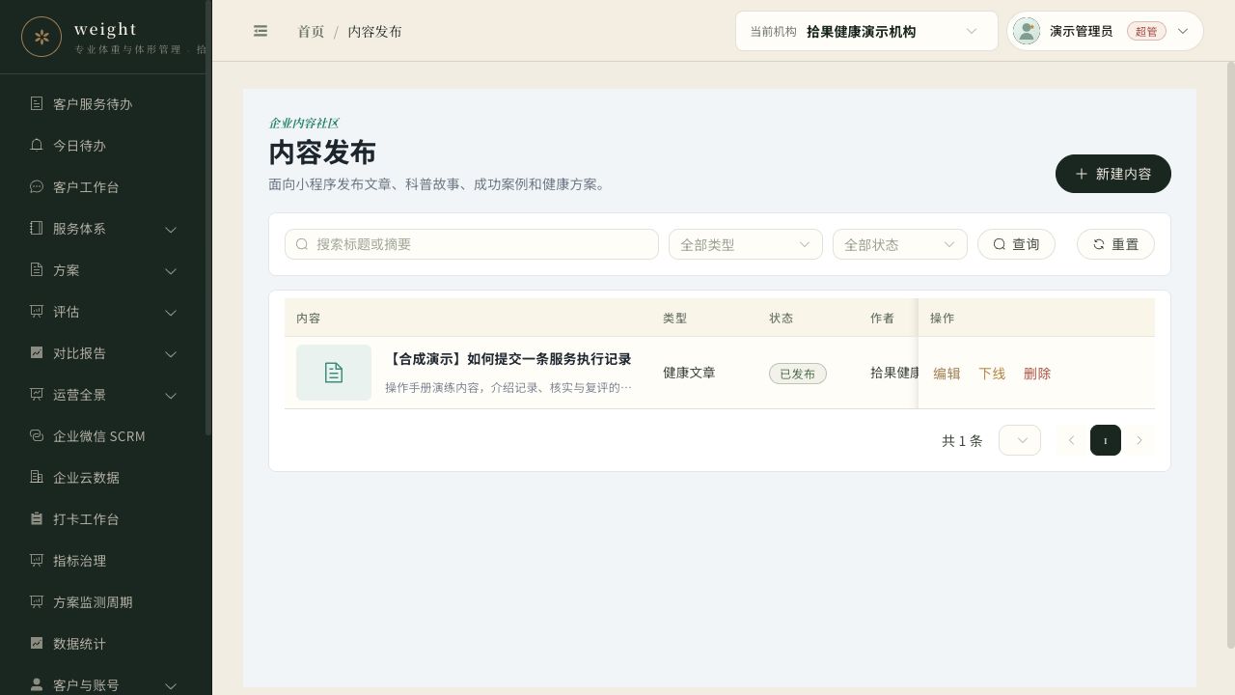The height and width of the screenshot is (695, 1235).
Task: Click the 企业云数据 building icon
Action: (37, 477)
